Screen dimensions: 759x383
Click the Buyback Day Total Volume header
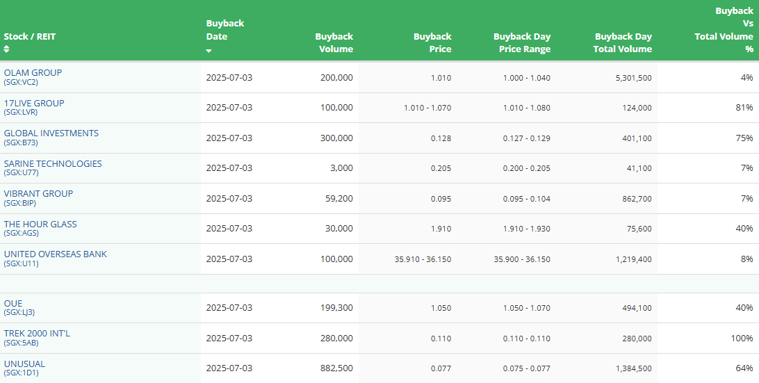623,42
